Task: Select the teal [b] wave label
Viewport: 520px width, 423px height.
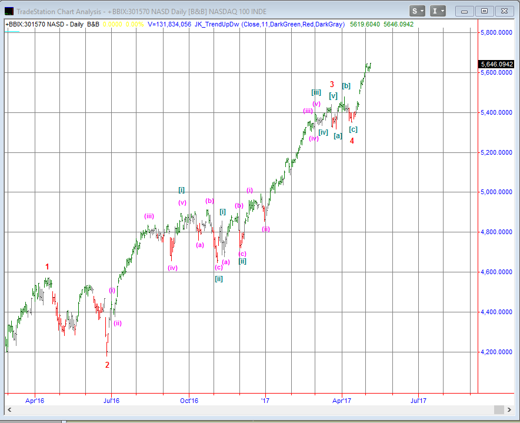Action: point(346,85)
